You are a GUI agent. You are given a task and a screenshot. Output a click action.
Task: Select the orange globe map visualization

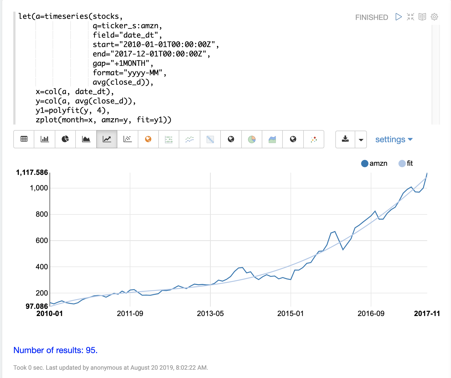pos(148,139)
